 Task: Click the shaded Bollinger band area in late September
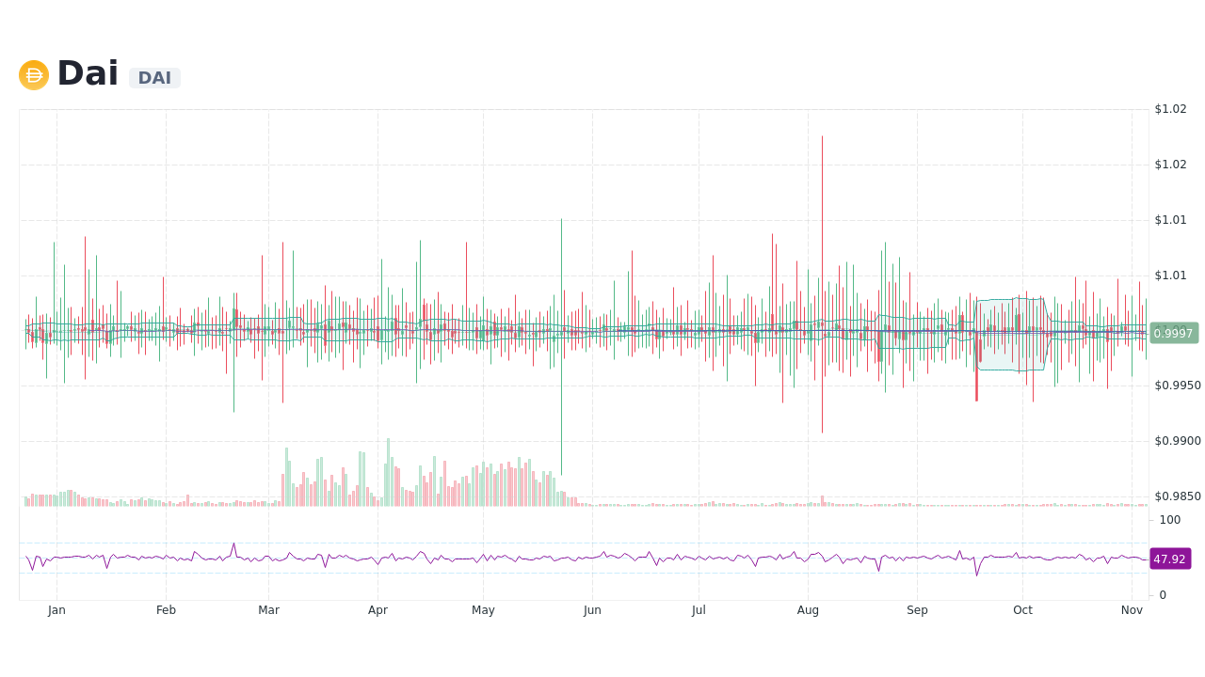pos(1010,335)
